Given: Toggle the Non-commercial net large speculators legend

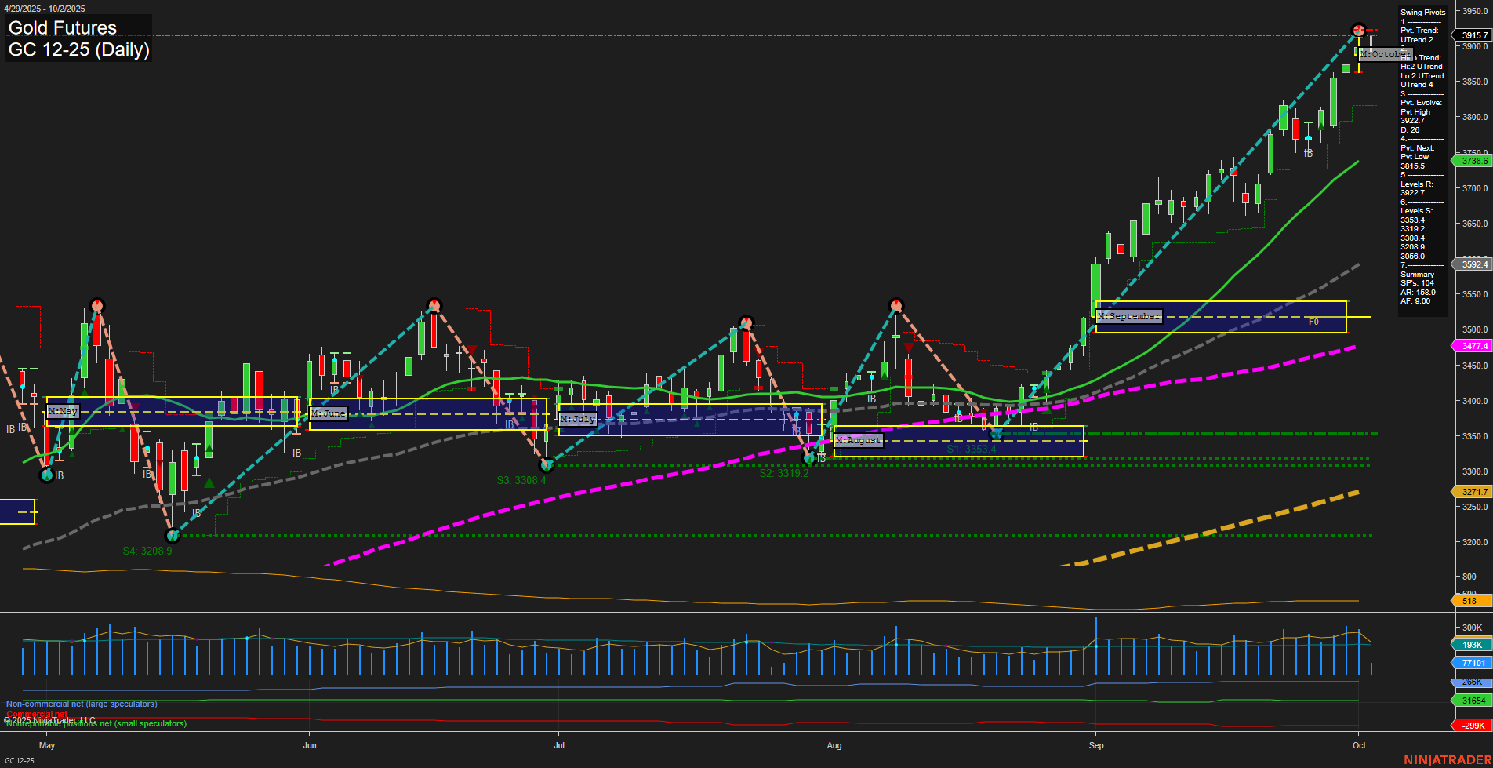Looking at the screenshot, I should tap(80, 704).
